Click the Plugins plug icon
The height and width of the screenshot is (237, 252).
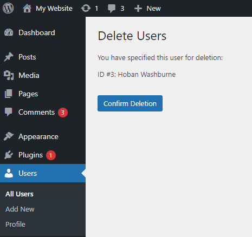tap(9, 155)
